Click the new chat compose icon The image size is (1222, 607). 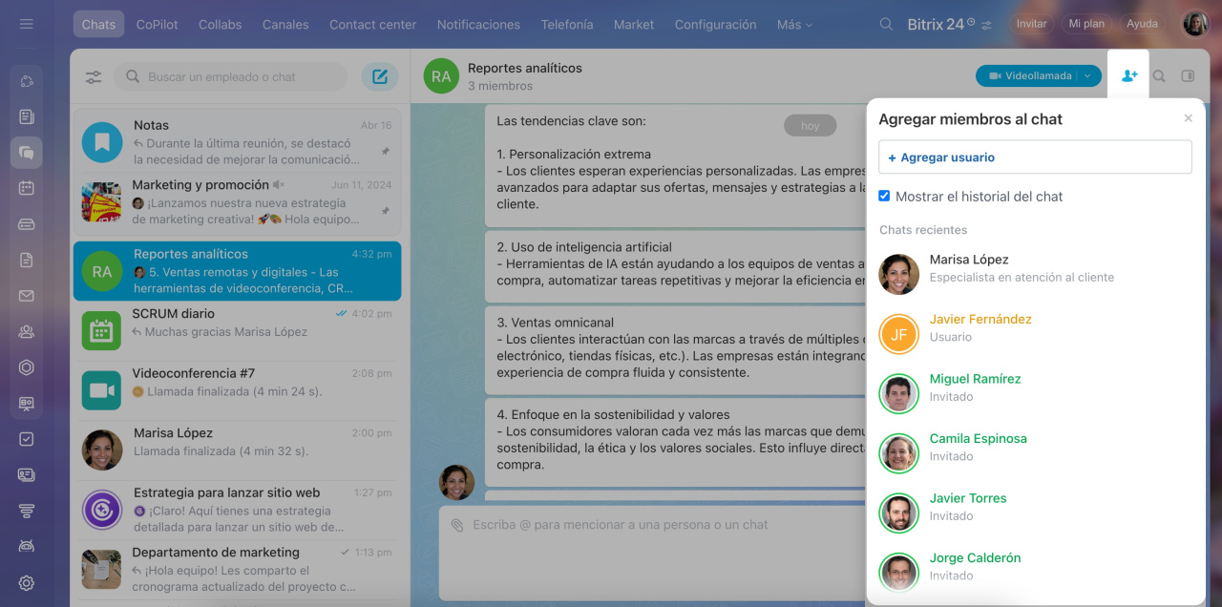click(x=380, y=77)
